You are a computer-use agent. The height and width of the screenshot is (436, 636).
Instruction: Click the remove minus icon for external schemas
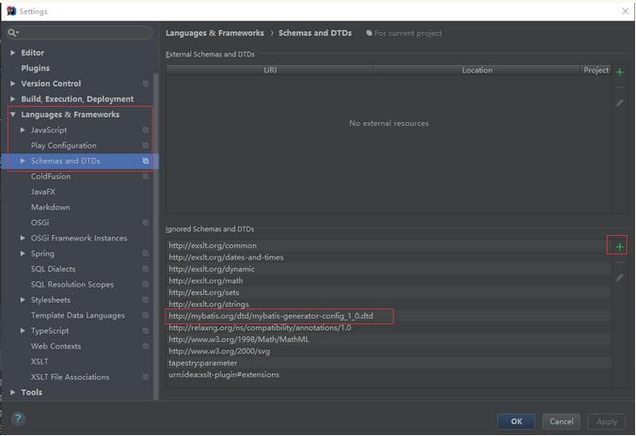[x=619, y=88]
